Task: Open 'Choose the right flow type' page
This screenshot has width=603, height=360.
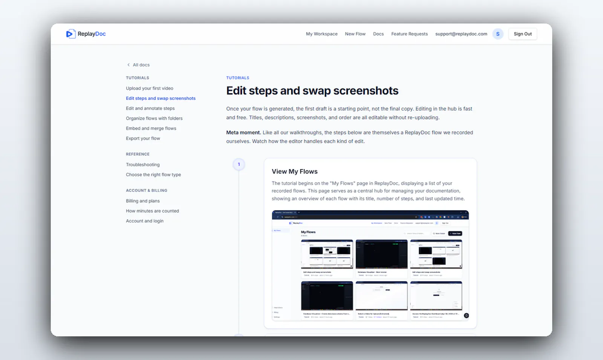Action: coord(153,175)
